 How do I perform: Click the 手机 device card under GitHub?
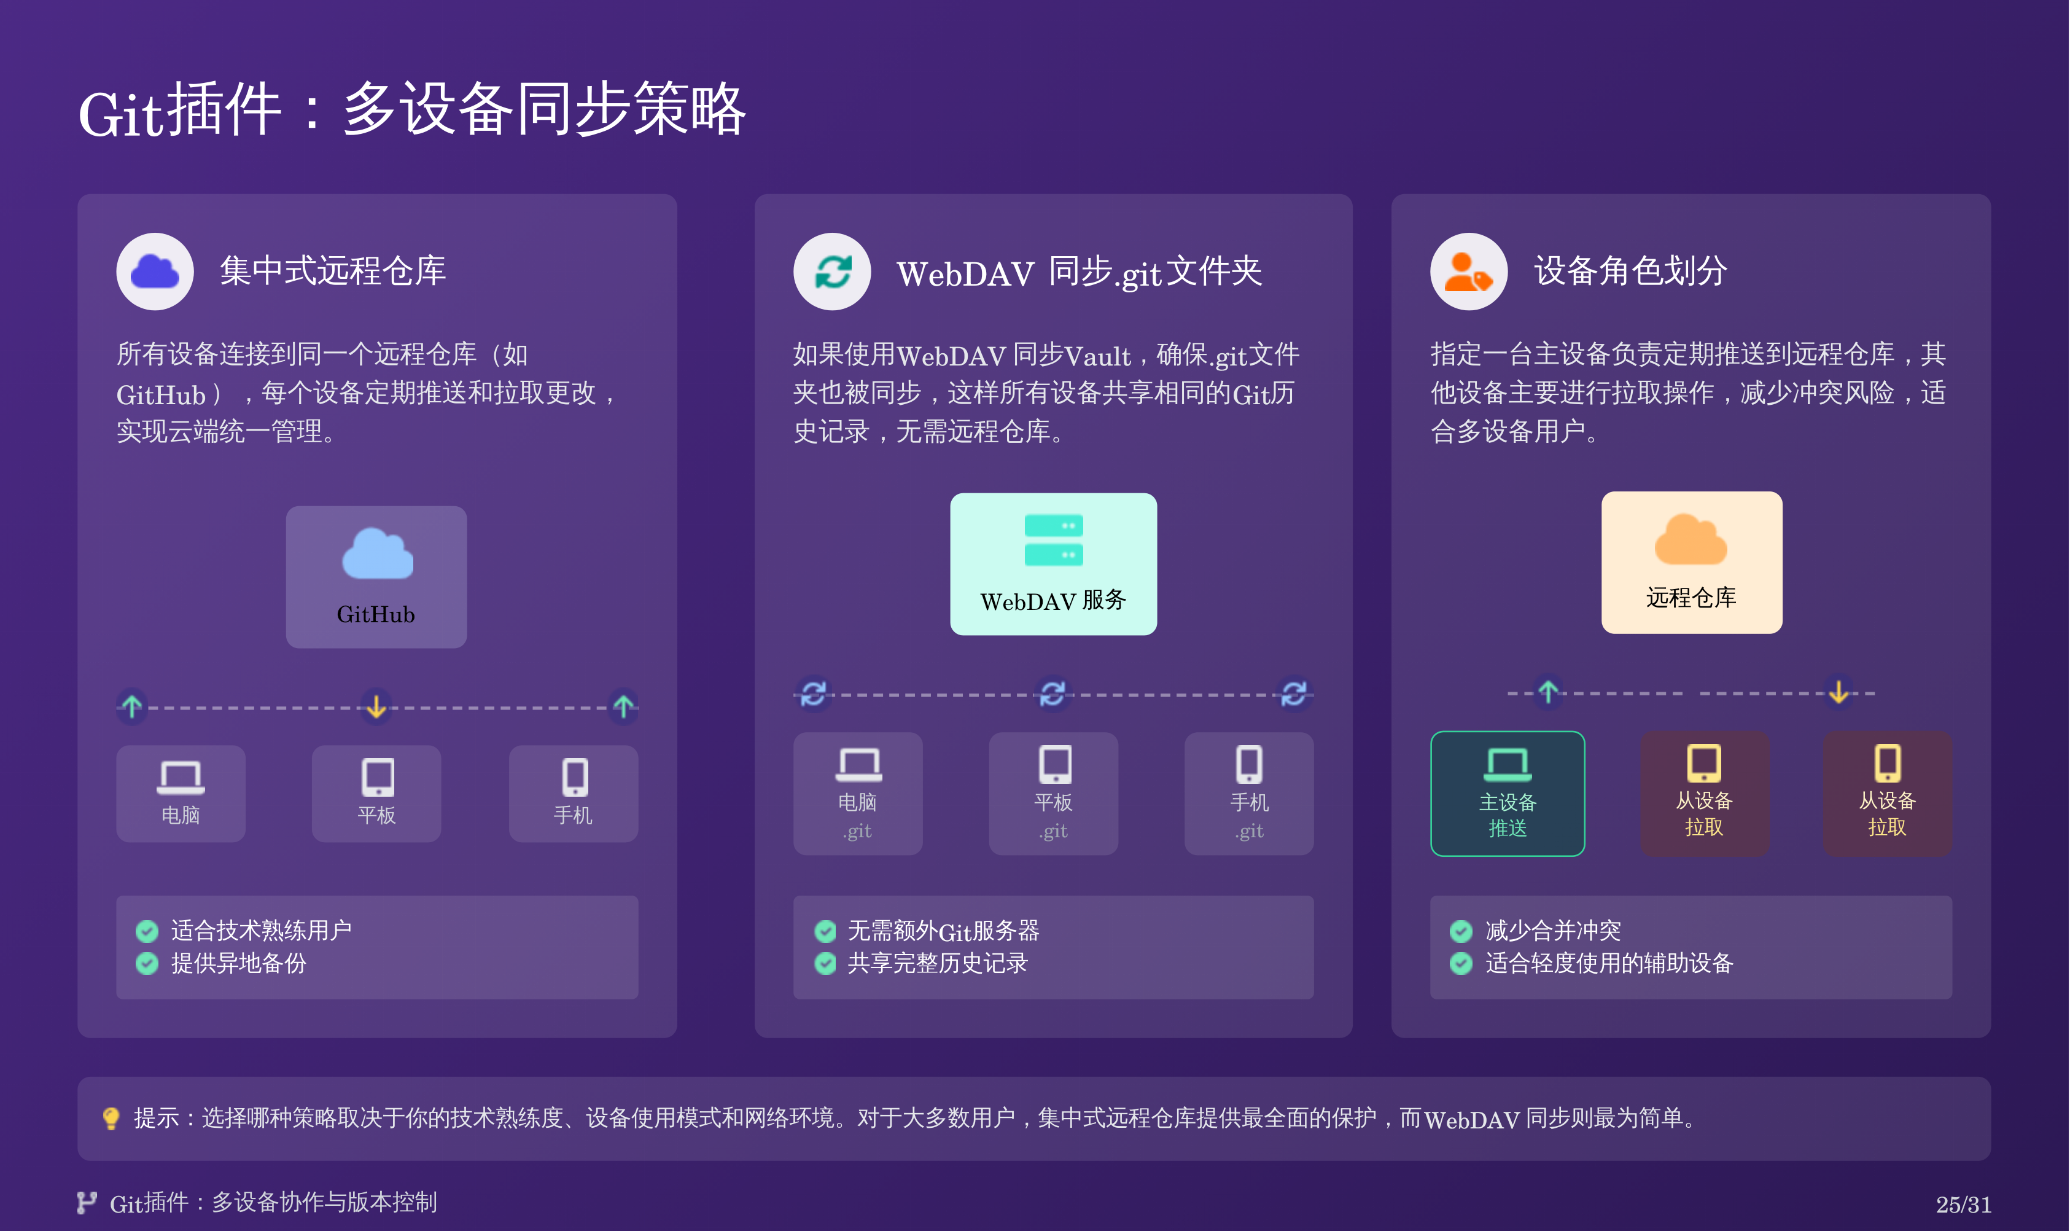click(x=573, y=793)
